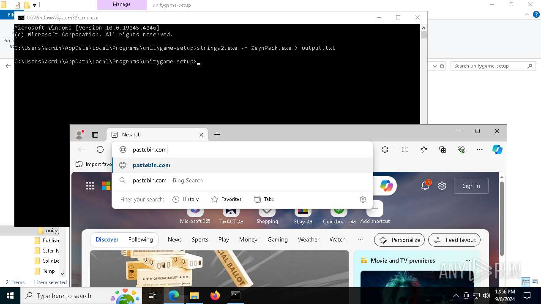Click the Edge address bar input

tap(242, 149)
